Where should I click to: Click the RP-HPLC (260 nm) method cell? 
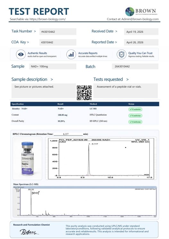tap(98, 121)
